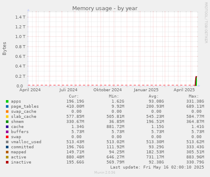The height and width of the screenshot is (177, 210).
Task: Click the 'Min:' column header
Action: coord(114,96)
